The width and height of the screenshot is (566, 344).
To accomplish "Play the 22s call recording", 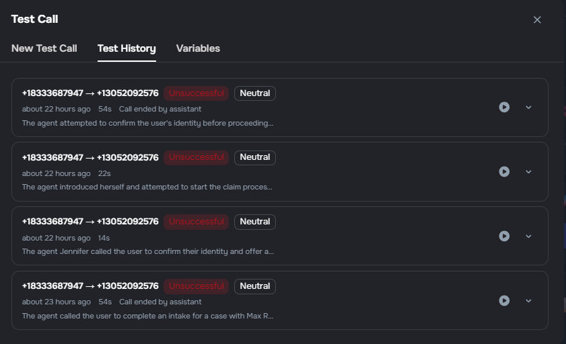I will [504, 171].
